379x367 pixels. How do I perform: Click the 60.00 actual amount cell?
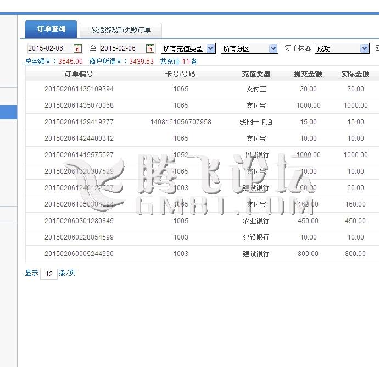coord(355,188)
